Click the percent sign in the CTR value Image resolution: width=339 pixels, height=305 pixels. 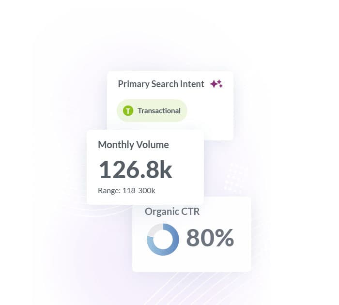pos(224,238)
